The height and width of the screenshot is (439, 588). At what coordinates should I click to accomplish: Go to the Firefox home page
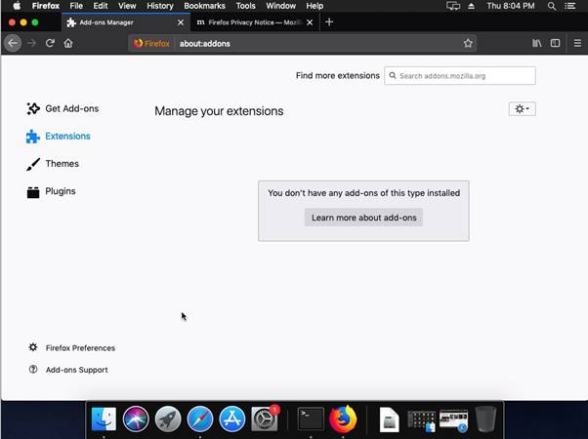pyautogui.click(x=68, y=44)
